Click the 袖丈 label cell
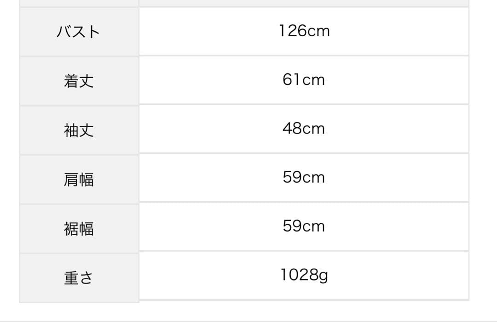The width and height of the screenshot is (497, 322). [x=79, y=130]
